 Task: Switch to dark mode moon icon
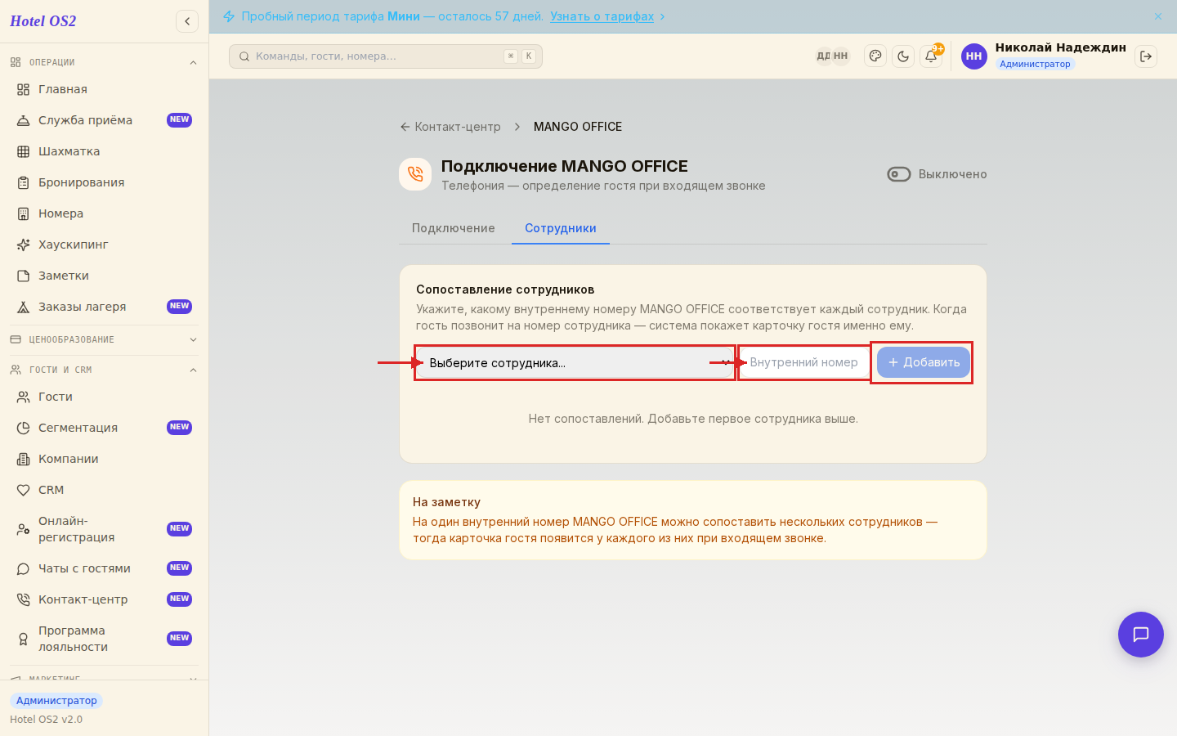click(x=903, y=56)
